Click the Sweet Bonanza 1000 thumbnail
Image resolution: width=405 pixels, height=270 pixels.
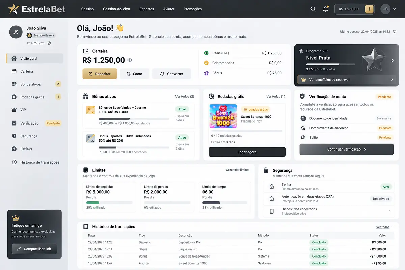click(223, 116)
